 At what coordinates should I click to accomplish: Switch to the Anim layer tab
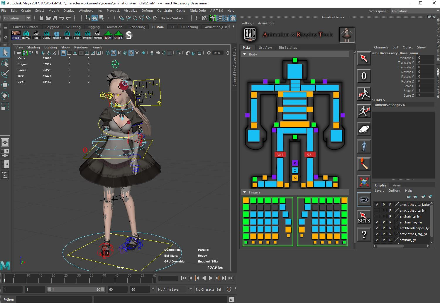[x=397, y=185]
